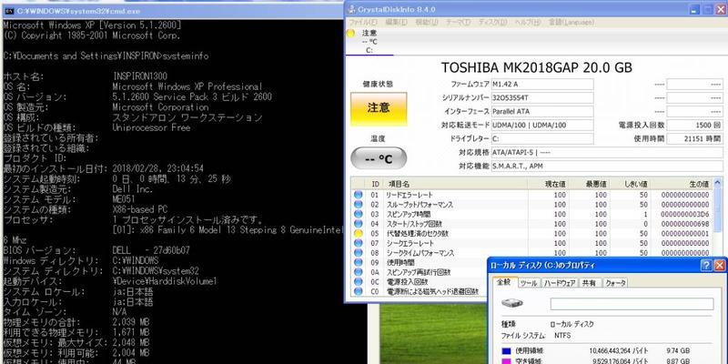Click status icon for ID 09 使用時間 row

pyautogui.click(x=358, y=262)
